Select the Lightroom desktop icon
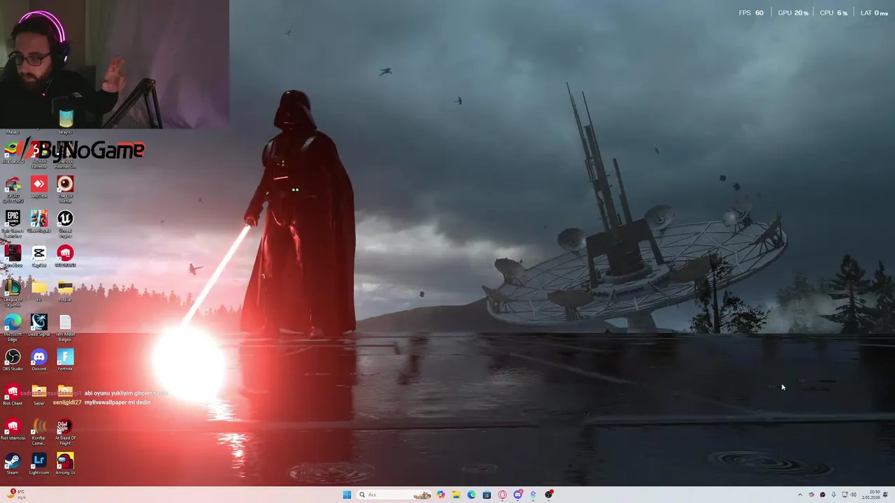895x503 pixels. [39, 463]
